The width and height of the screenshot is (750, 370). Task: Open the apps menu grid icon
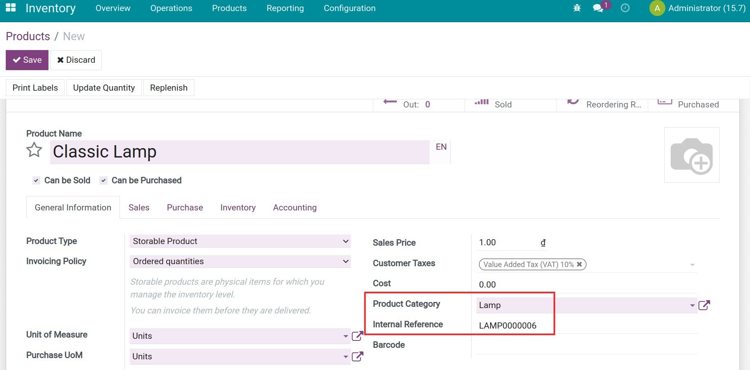tap(10, 8)
